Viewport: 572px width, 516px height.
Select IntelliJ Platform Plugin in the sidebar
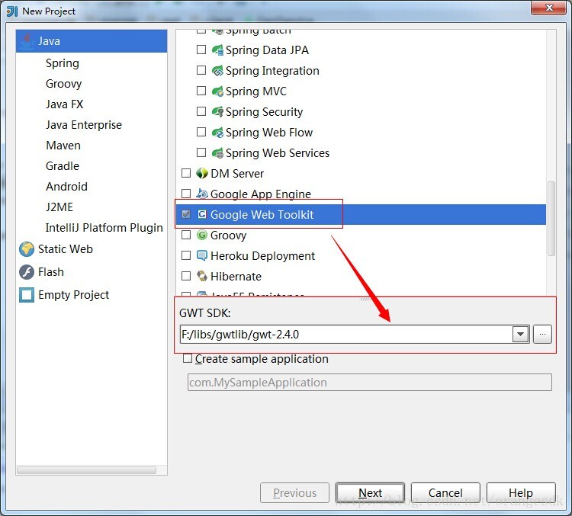click(104, 228)
